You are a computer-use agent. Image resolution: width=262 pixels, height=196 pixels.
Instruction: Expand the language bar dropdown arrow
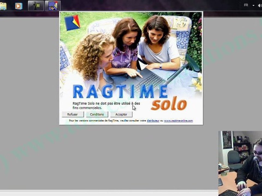tap(254, 5)
